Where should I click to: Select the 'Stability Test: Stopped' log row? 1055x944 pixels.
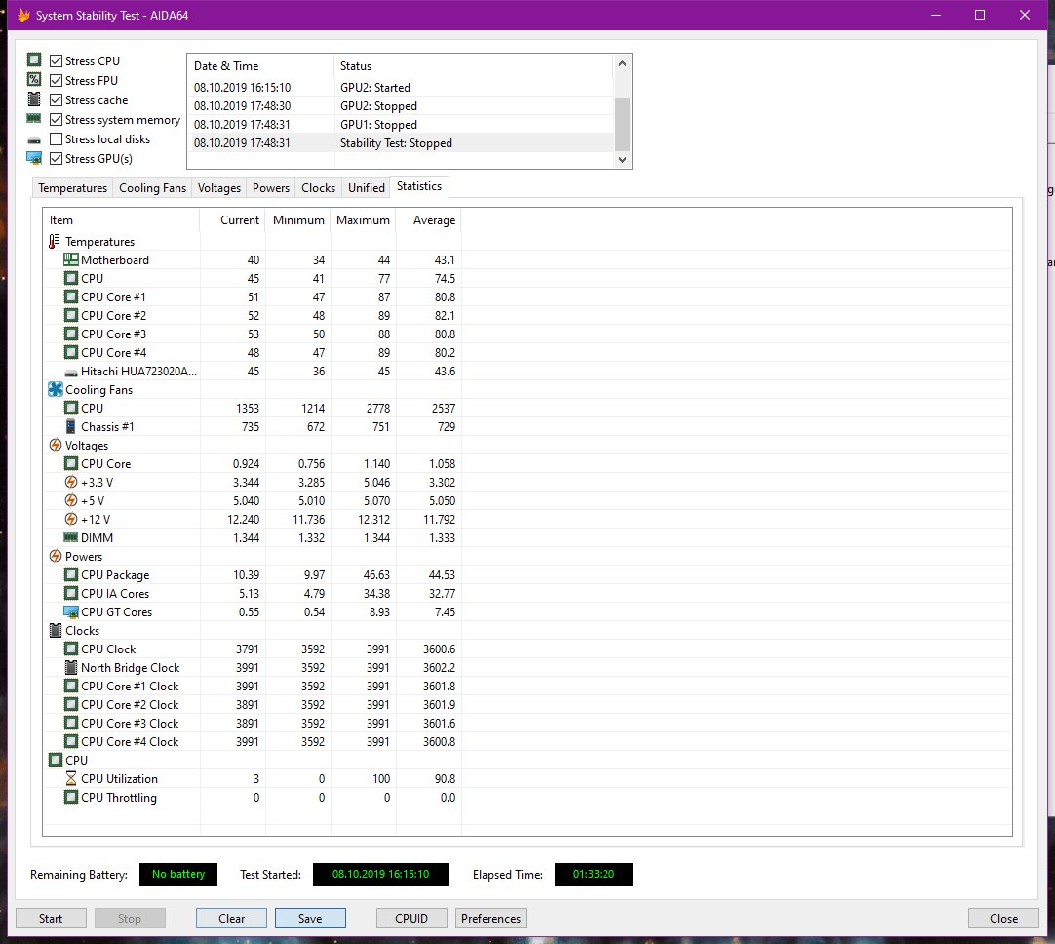(x=401, y=143)
